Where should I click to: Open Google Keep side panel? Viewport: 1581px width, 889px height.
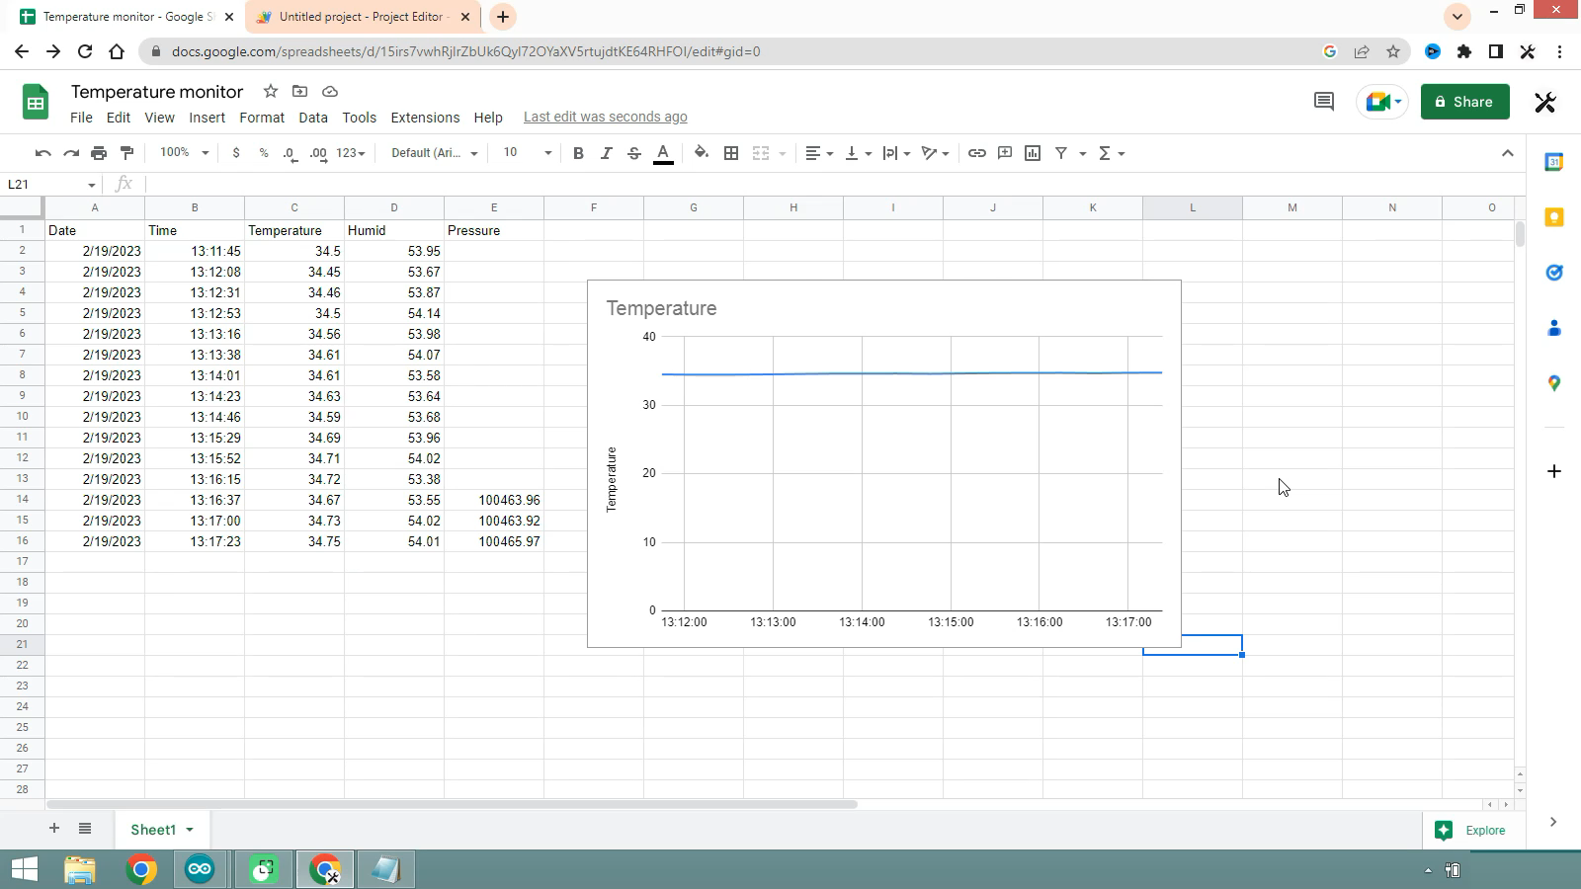pos(1554,217)
